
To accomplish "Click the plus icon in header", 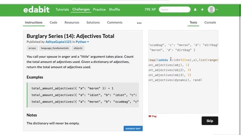I will point(202,10).
